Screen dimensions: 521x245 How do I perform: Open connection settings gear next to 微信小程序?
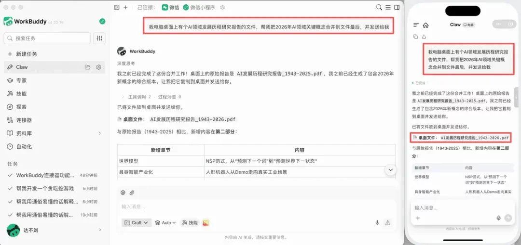pos(222,7)
